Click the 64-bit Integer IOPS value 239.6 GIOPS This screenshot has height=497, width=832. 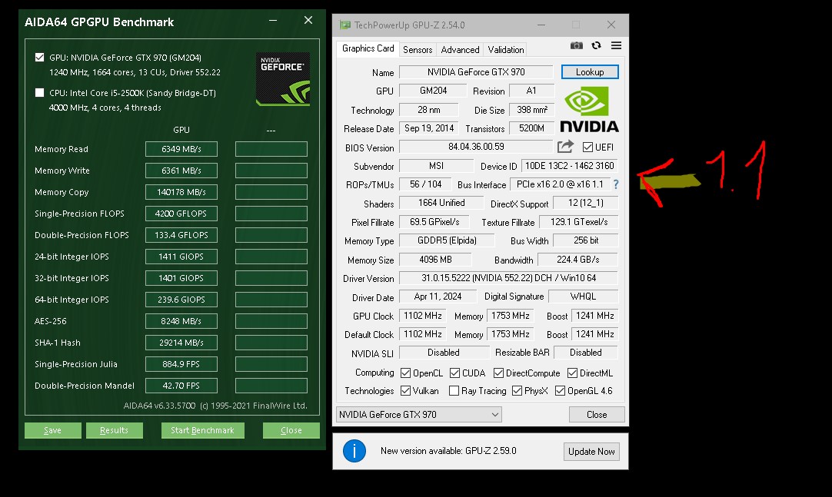click(x=181, y=300)
